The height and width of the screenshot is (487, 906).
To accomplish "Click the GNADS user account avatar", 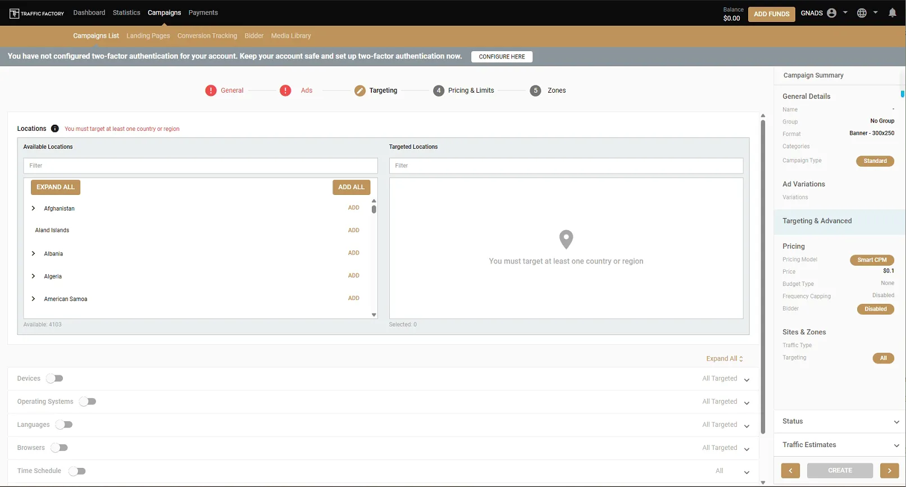I will 832,13.
